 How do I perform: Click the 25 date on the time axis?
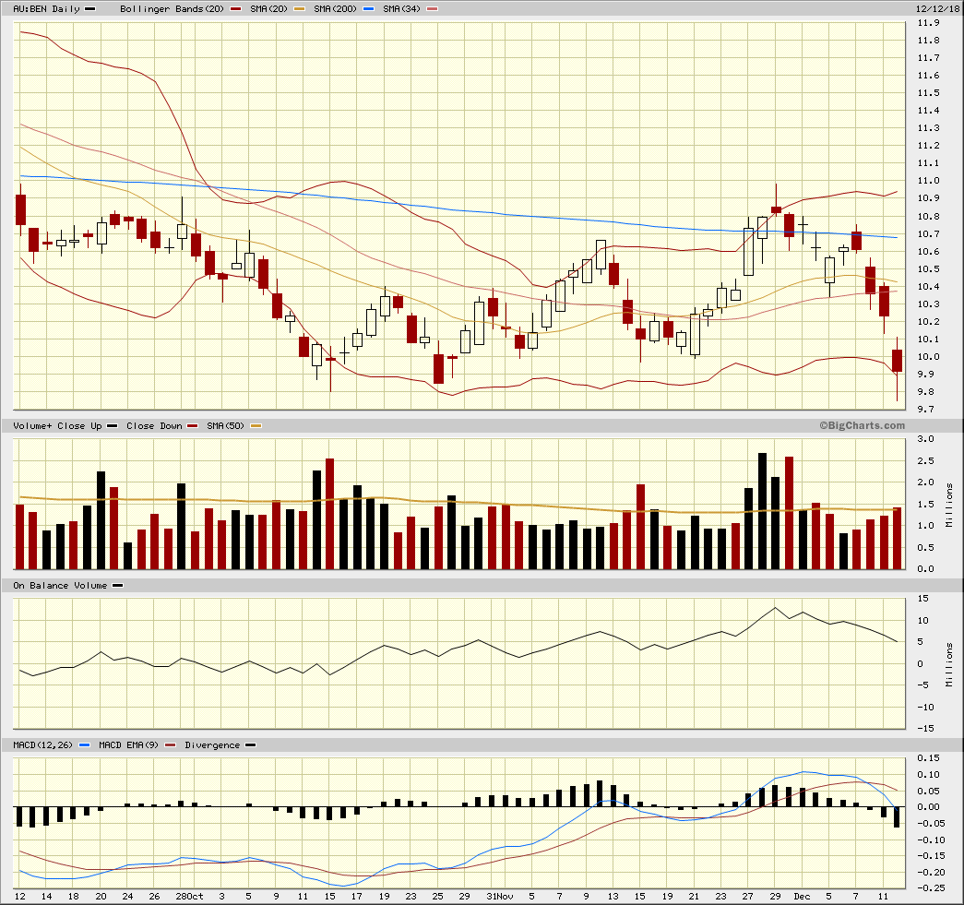pyautogui.click(x=438, y=897)
